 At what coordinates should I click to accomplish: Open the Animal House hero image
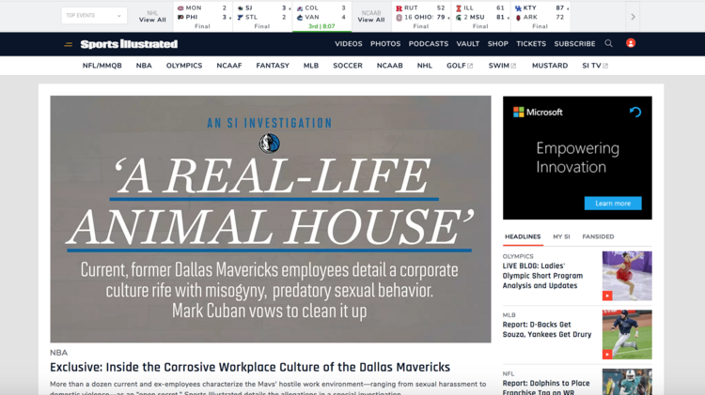270,219
